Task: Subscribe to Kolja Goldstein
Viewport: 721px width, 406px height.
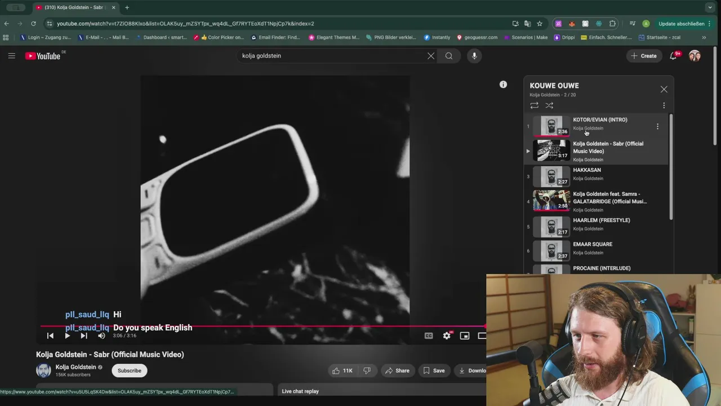Action: click(x=130, y=370)
